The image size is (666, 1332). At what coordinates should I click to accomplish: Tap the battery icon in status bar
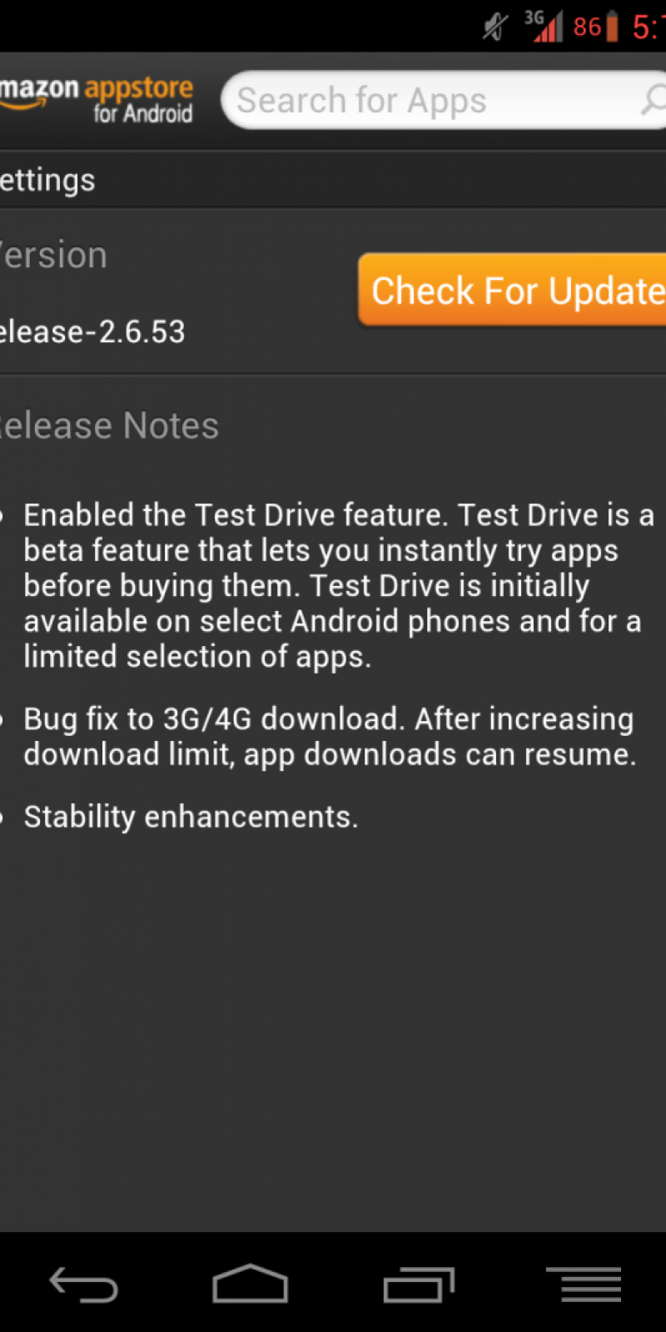click(x=612, y=27)
